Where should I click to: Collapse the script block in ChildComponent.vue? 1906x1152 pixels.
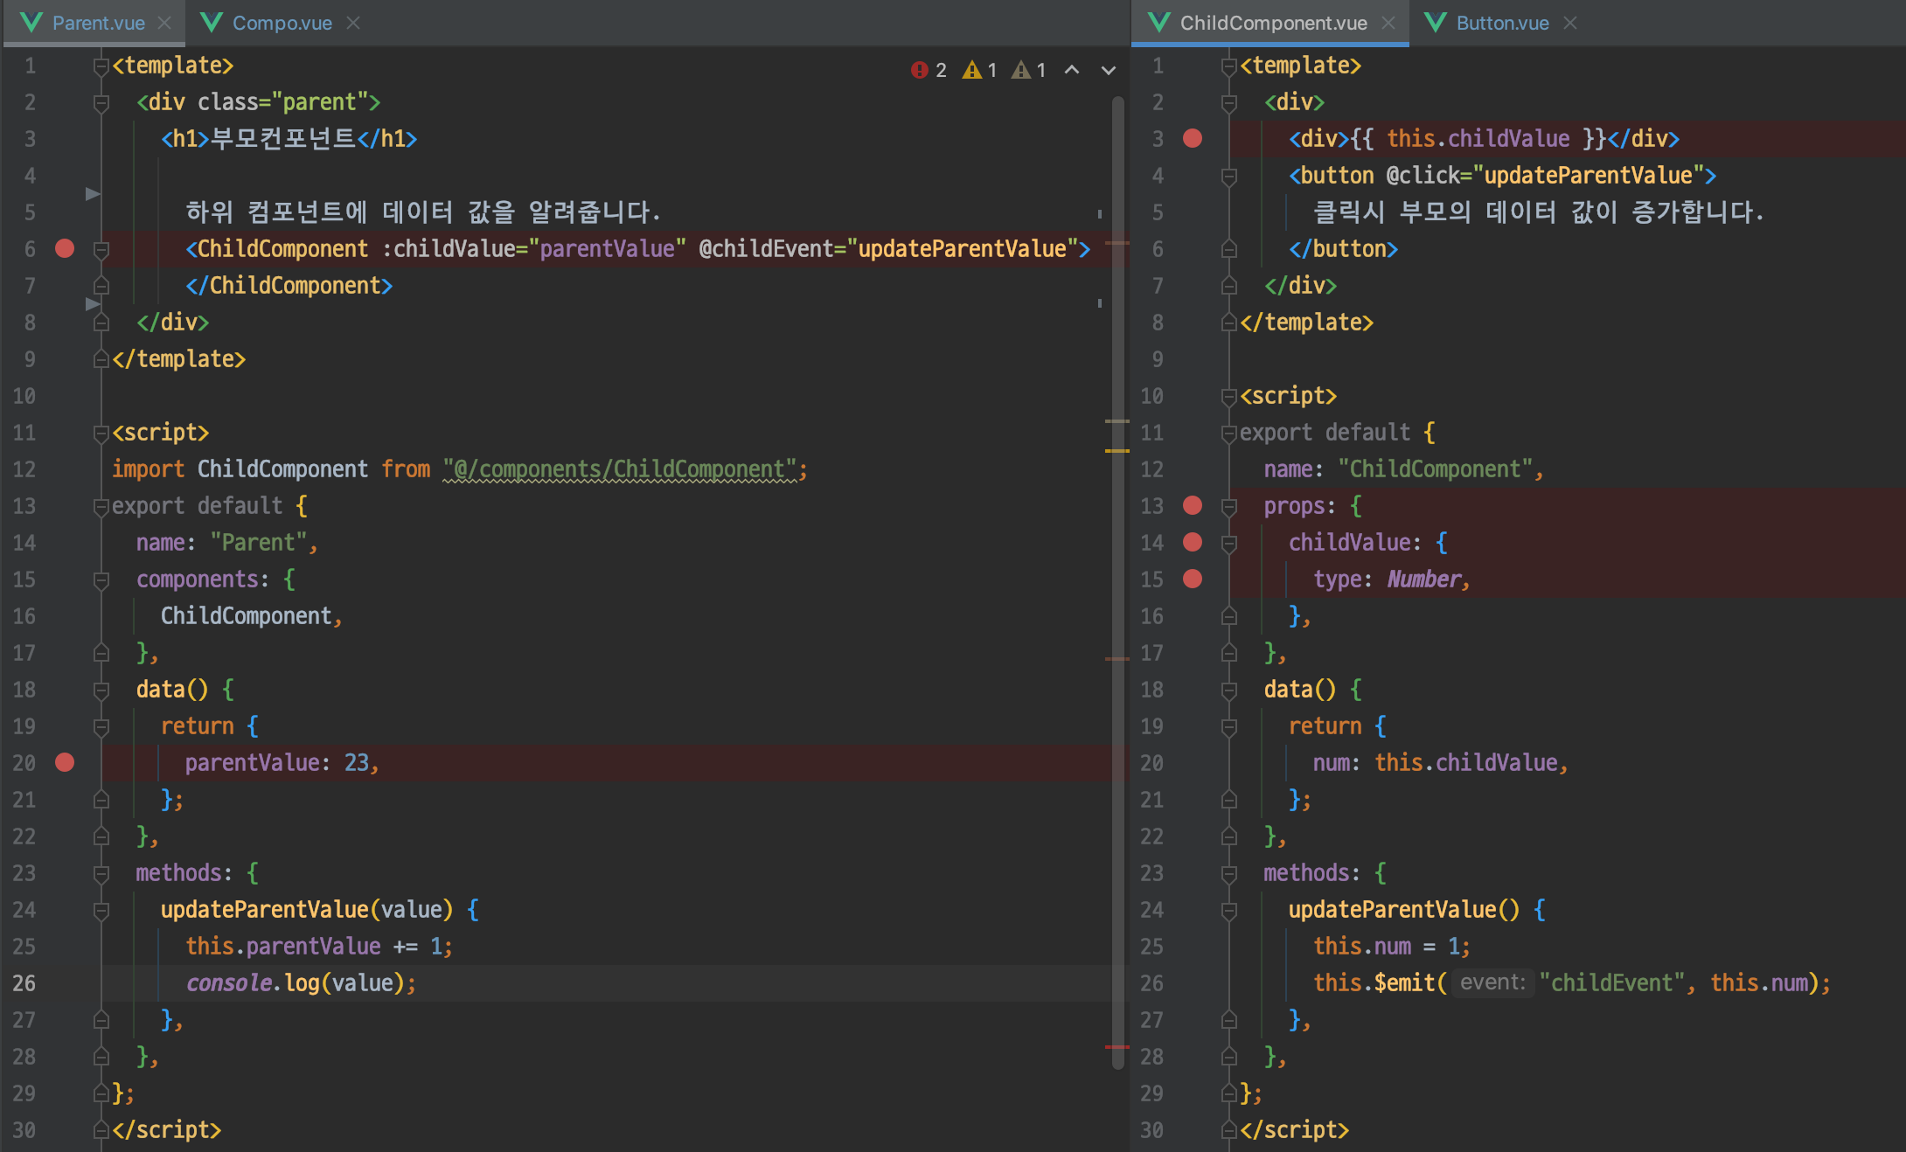click(1229, 396)
